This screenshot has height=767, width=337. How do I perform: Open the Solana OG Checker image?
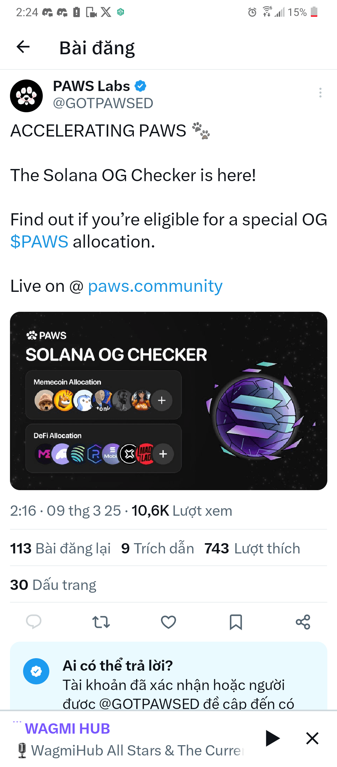(x=168, y=401)
